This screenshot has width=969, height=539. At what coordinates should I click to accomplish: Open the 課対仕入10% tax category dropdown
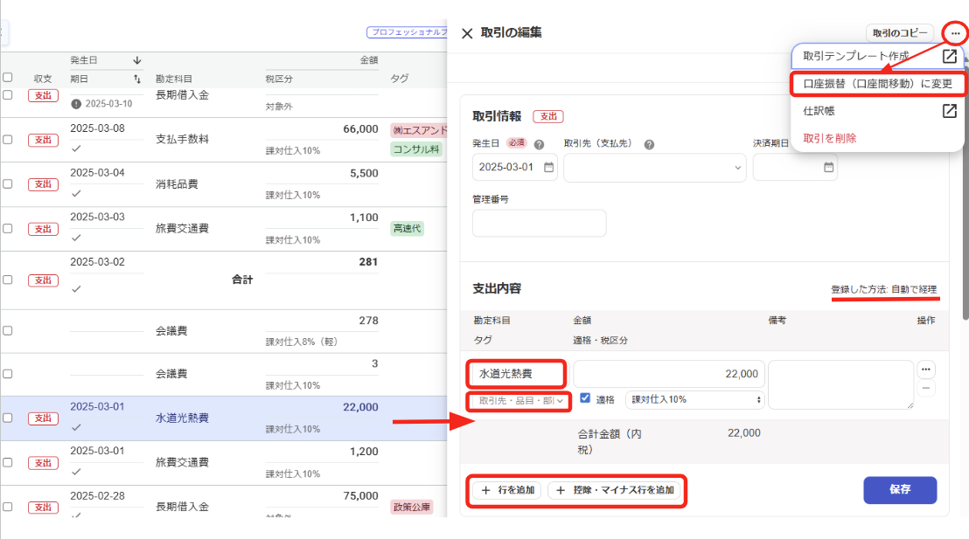click(x=694, y=399)
